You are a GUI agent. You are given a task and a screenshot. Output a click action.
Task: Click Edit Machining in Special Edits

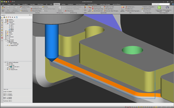[x=96, y=7]
